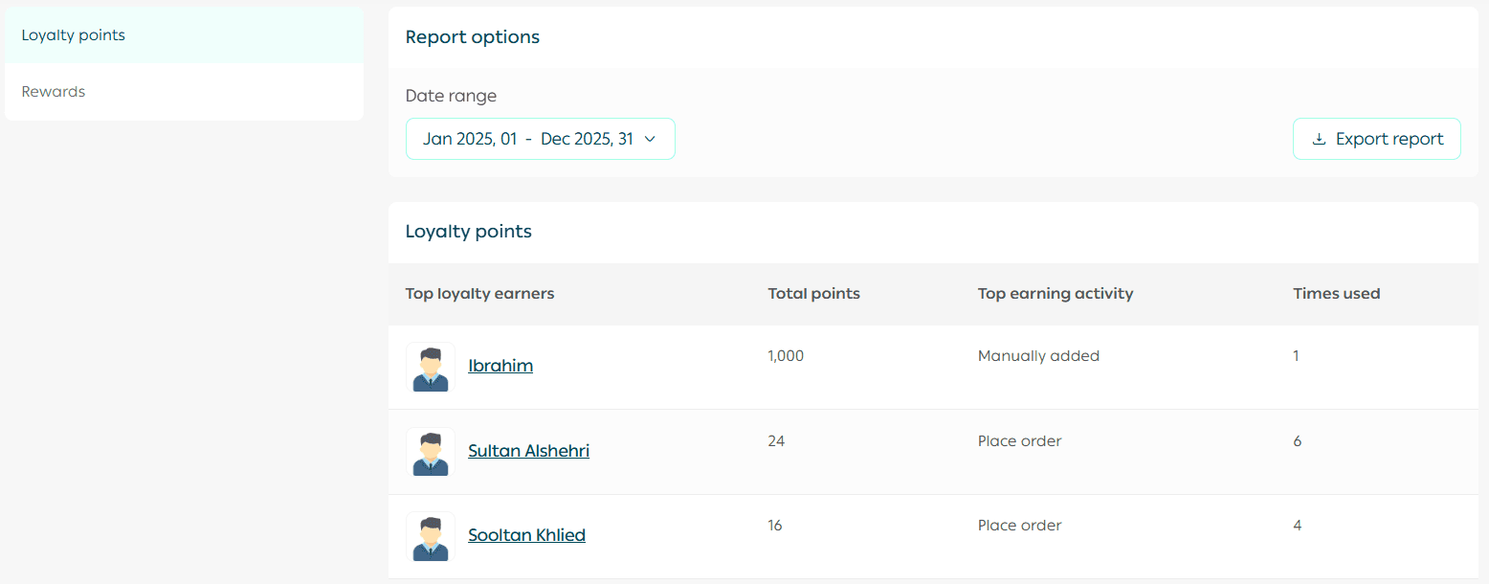Click the Export report button
Viewport: 1489px width, 584px height.
click(x=1377, y=139)
